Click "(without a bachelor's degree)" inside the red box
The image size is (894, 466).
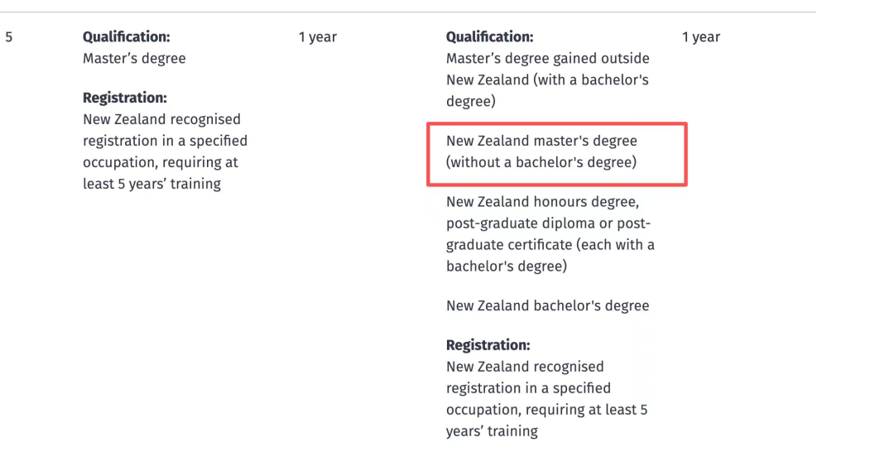coord(541,163)
